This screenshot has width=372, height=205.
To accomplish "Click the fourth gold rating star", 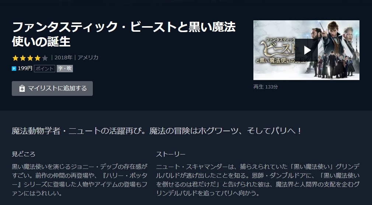I will pyautogui.click(x=38, y=58).
